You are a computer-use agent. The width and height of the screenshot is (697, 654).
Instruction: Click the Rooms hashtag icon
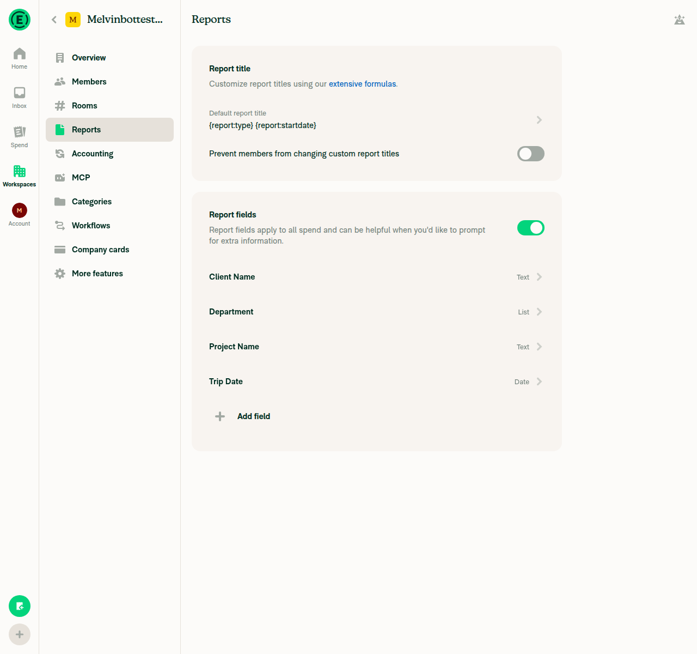[60, 106]
